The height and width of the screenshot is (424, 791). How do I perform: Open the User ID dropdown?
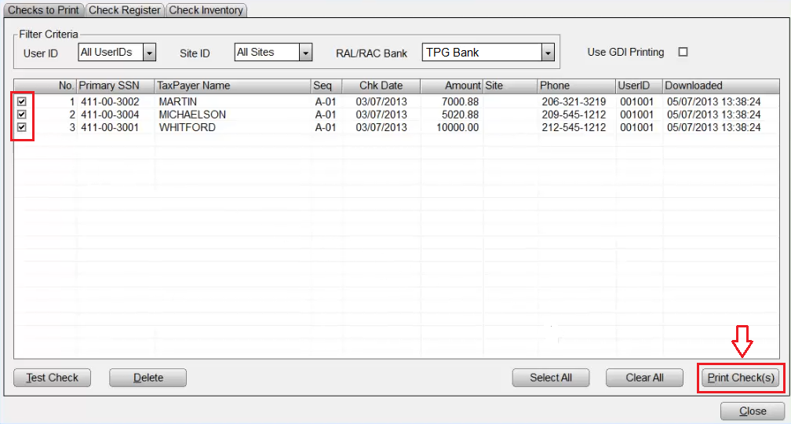click(x=150, y=53)
